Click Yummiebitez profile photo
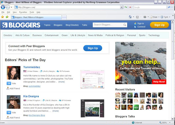175x125 pixels. (x=14, y=73)
